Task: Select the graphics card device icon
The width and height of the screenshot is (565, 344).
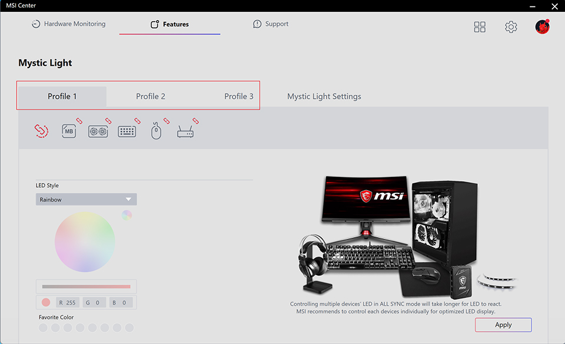Action: point(98,132)
